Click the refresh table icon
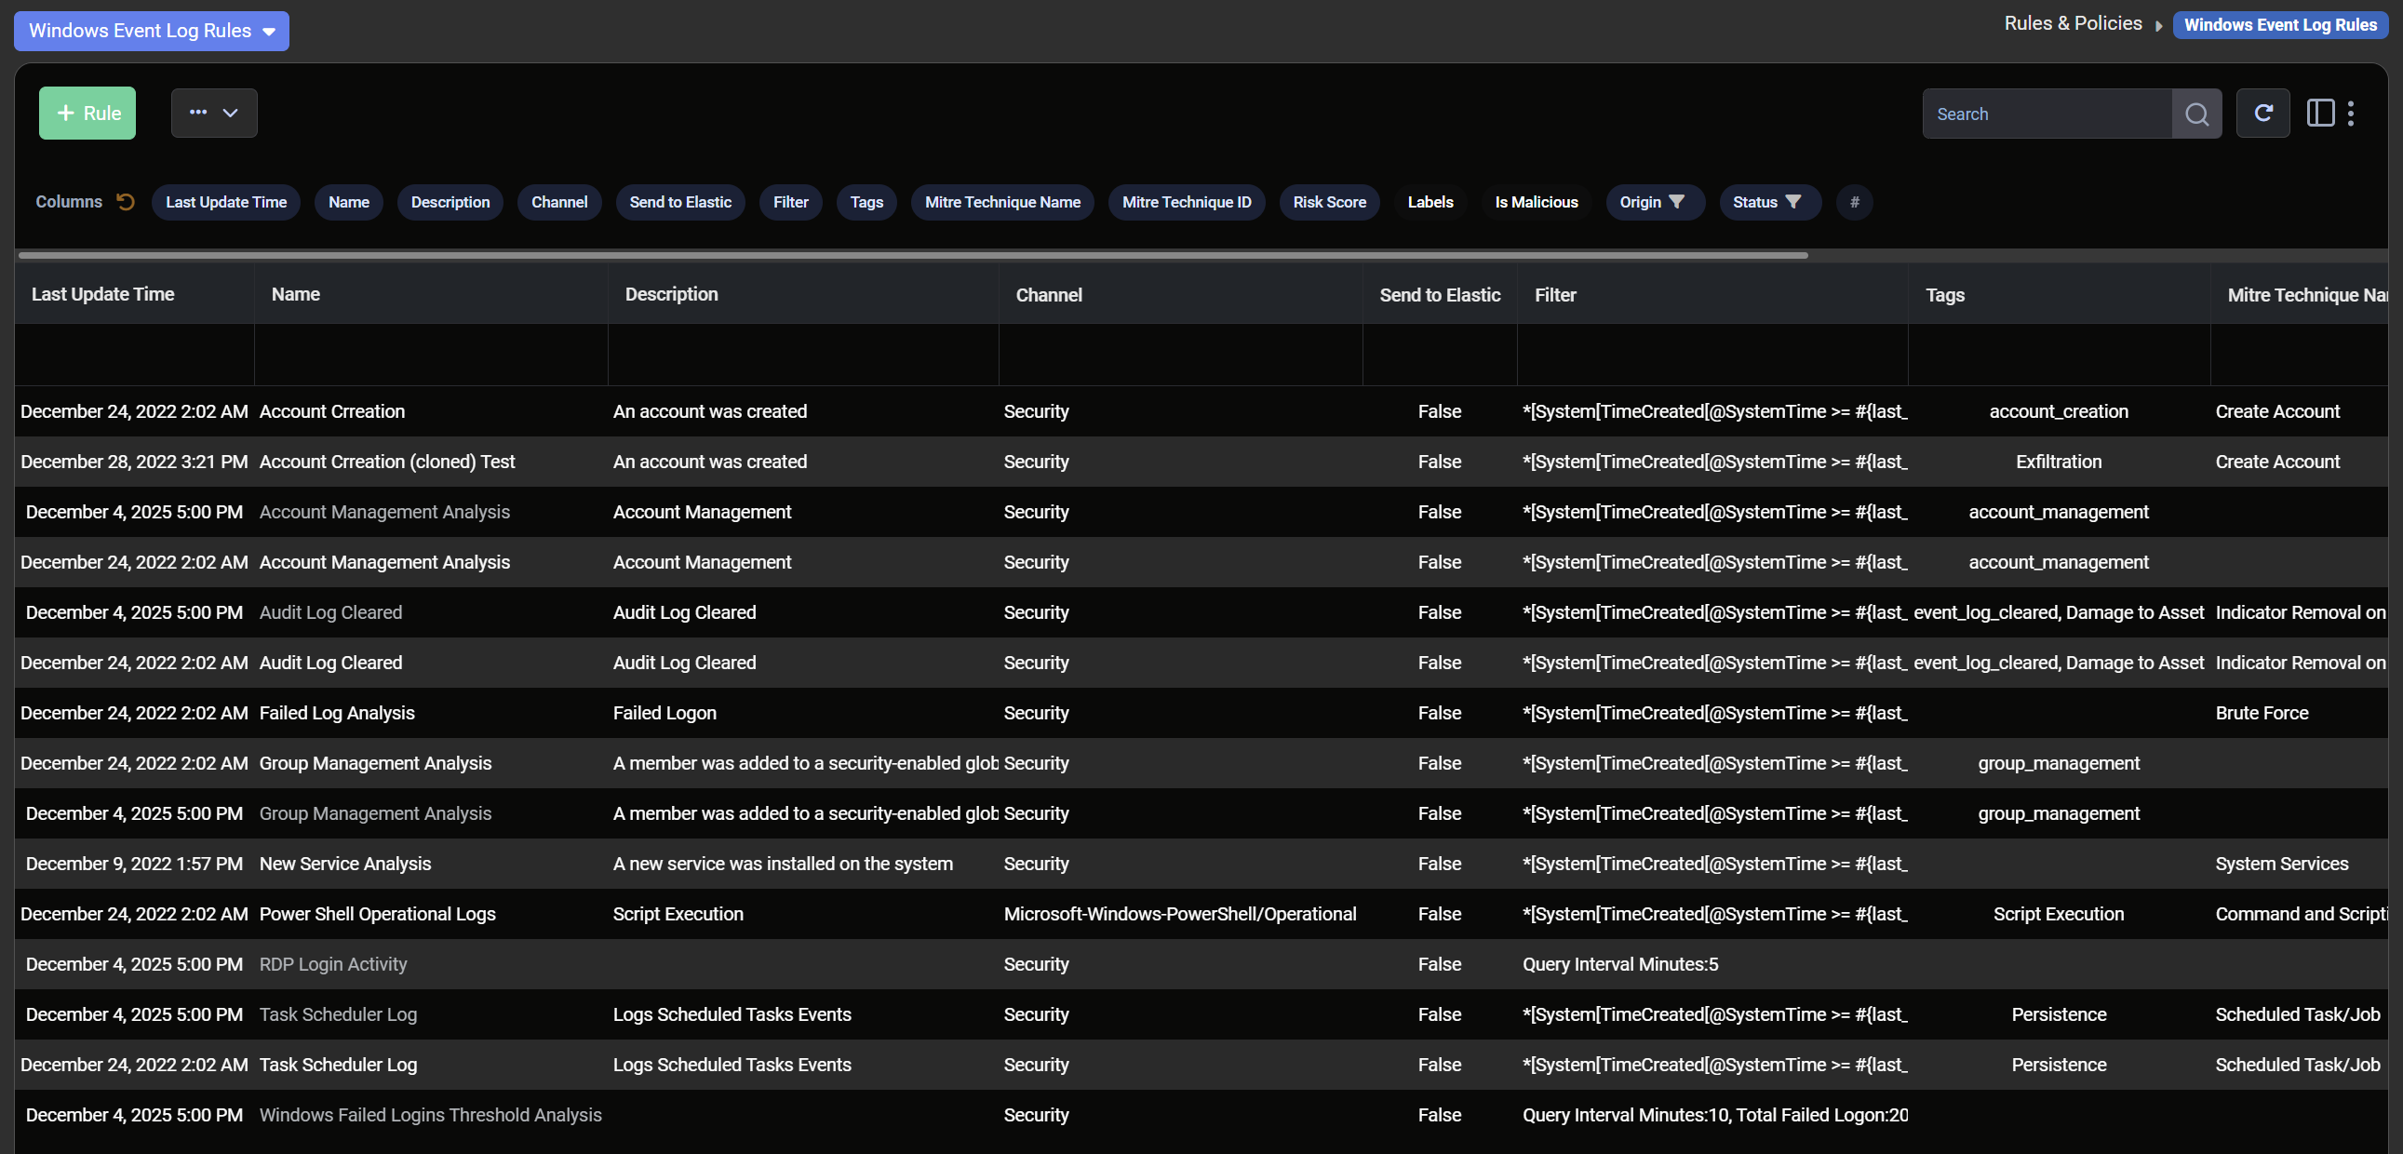 tap(2262, 114)
